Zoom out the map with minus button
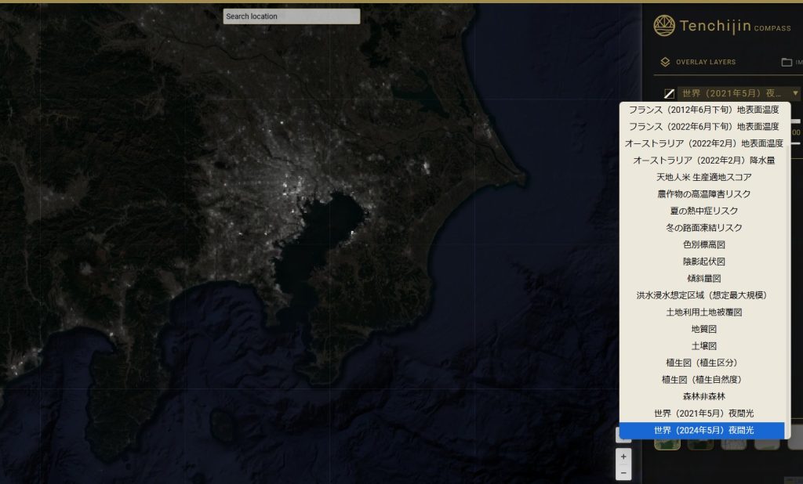The height and width of the screenshot is (484, 803). point(623,473)
